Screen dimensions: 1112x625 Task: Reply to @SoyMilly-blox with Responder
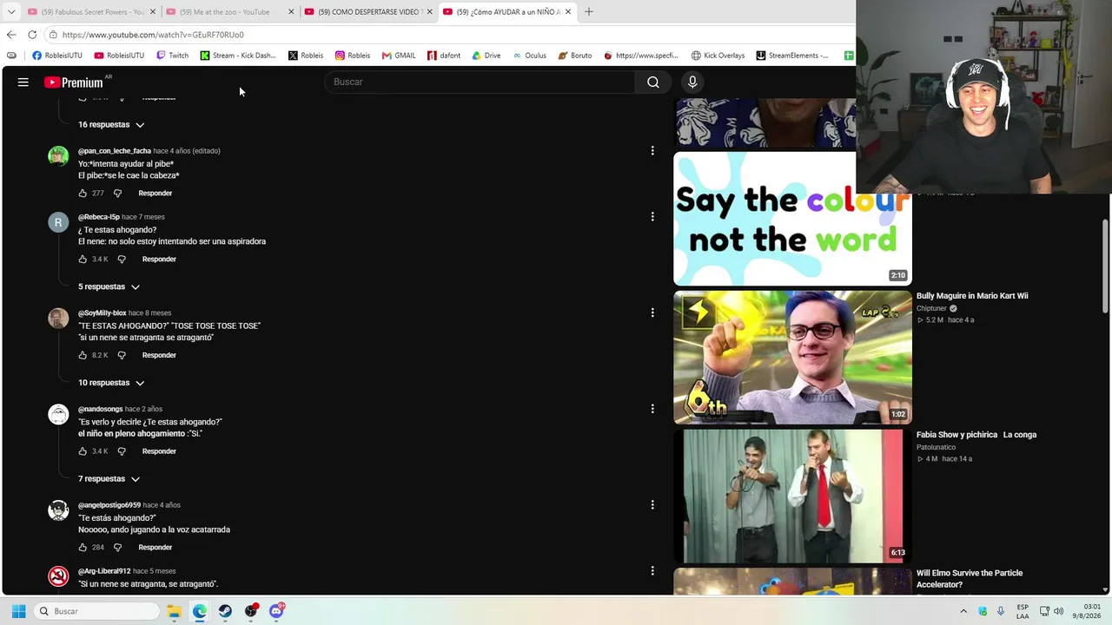click(x=159, y=355)
